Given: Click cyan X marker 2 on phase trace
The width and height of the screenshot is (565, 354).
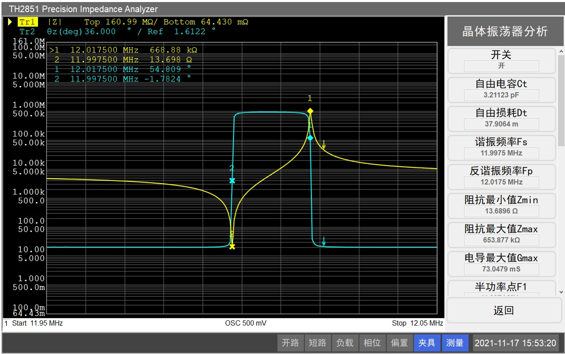Looking at the screenshot, I should 232,181.
